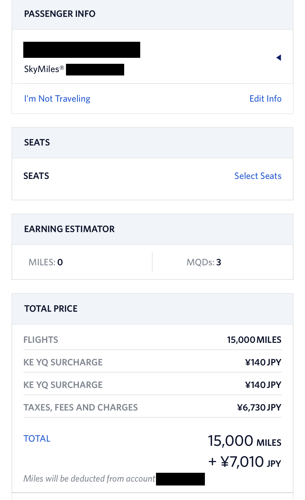Click the miles deducted from account note
This screenshot has height=500, width=305.
coord(89,479)
